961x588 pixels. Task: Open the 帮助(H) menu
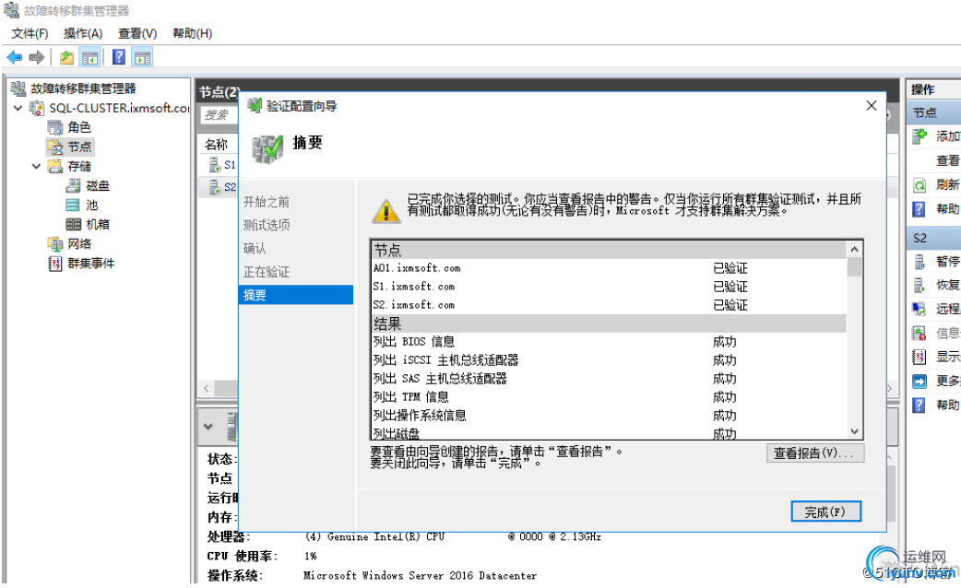pos(192,33)
